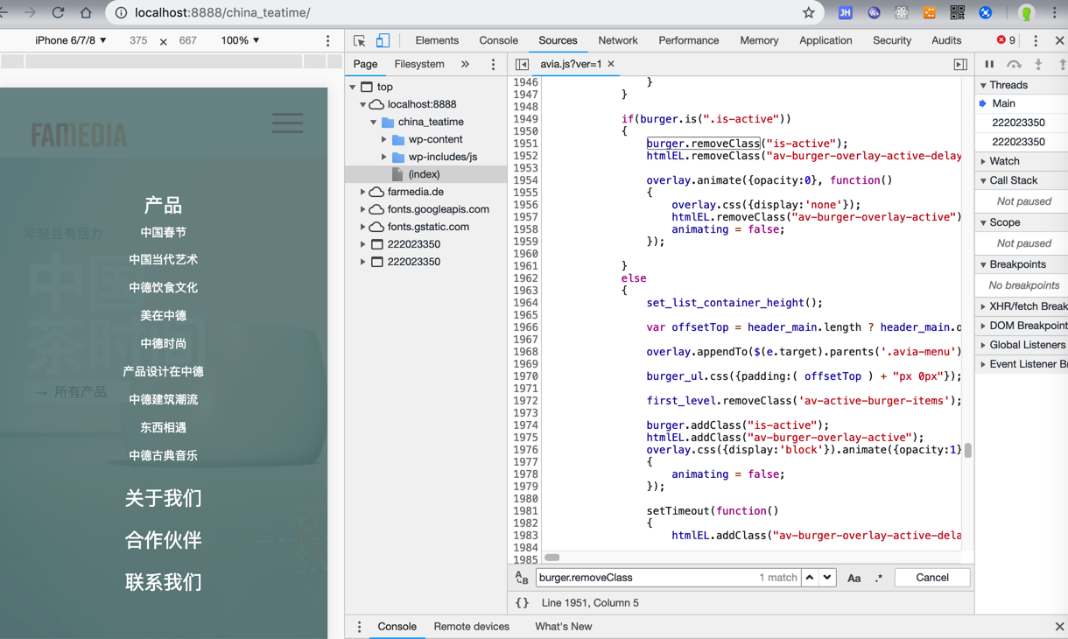This screenshot has width=1068, height=639.
Task: Click the burger.removeClass search field
Action: 645,578
